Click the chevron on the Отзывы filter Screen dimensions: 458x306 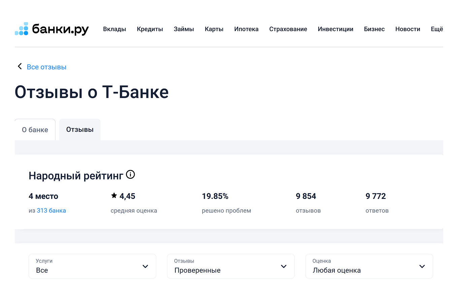click(x=284, y=266)
